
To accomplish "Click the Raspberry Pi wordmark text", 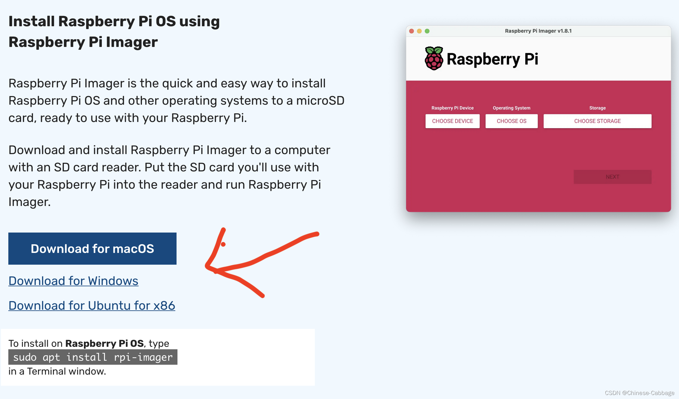I will pyautogui.click(x=492, y=59).
